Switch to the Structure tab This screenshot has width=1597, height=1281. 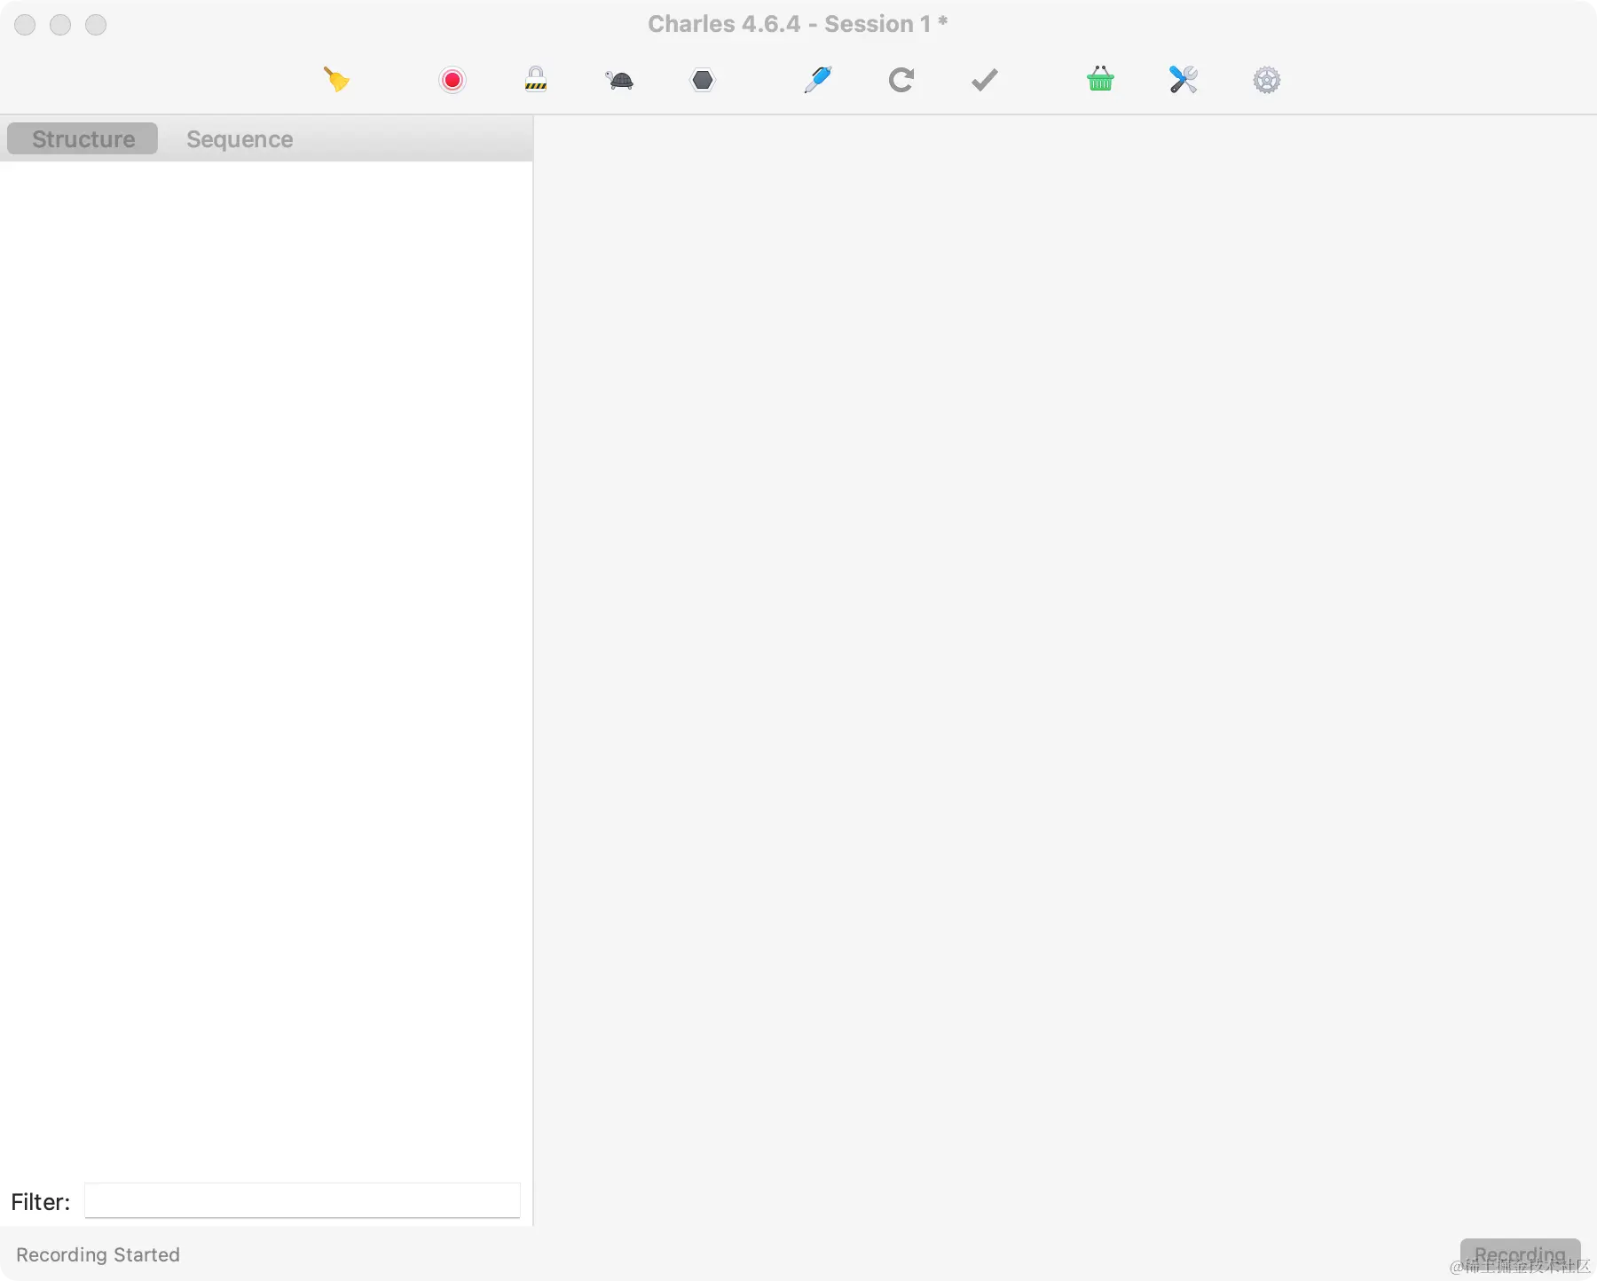83,138
